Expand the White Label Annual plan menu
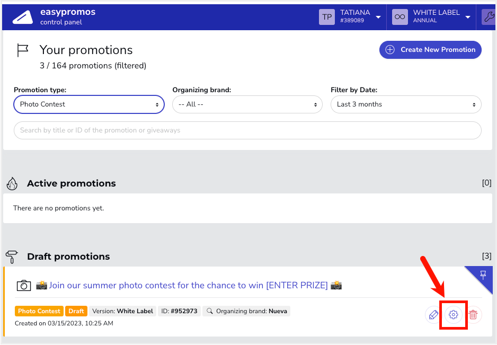 tap(468, 17)
